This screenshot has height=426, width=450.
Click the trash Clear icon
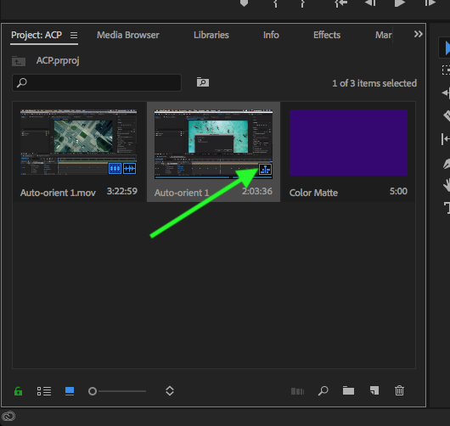pyautogui.click(x=399, y=390)
